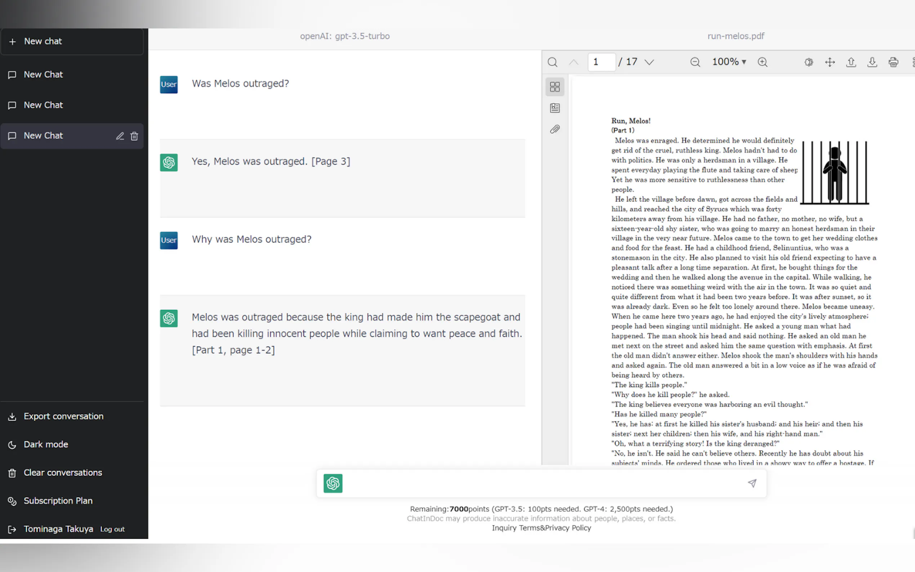Open the 100% zoom level dropdown
Image resolution: width=915 pixels, height=572 pixels.
pyautogui.click(x=729, y=62)
